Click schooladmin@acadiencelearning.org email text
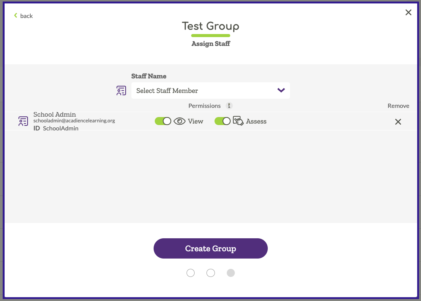 74,120
